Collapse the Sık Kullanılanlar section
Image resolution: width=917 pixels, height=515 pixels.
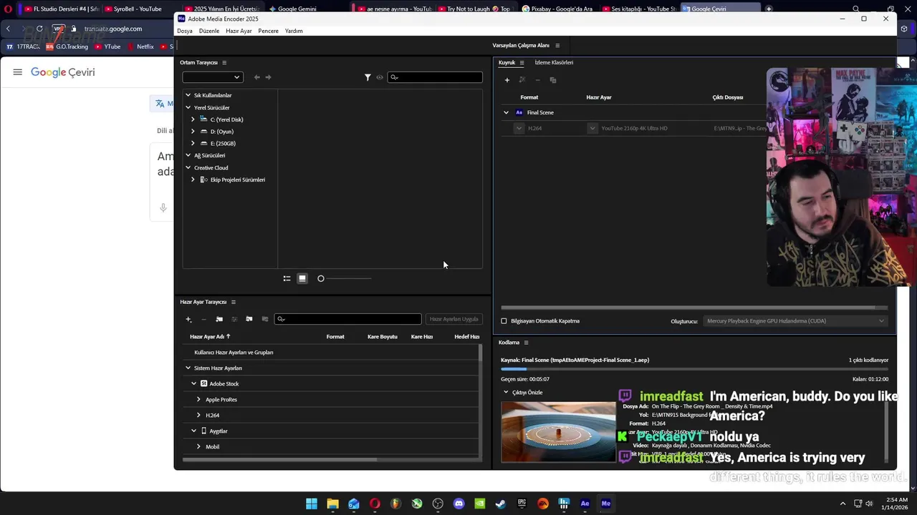(188, 95)
